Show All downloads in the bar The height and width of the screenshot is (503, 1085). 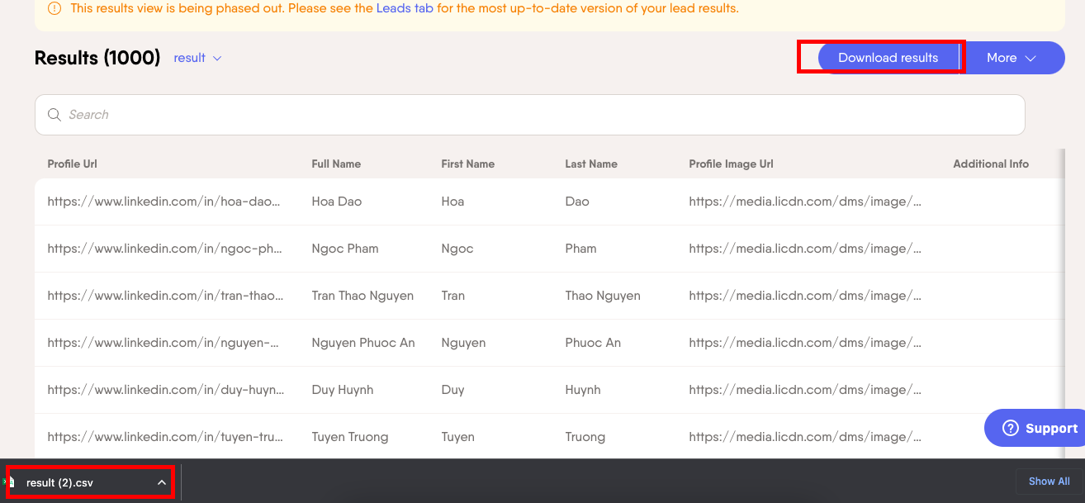point(1049,482)
